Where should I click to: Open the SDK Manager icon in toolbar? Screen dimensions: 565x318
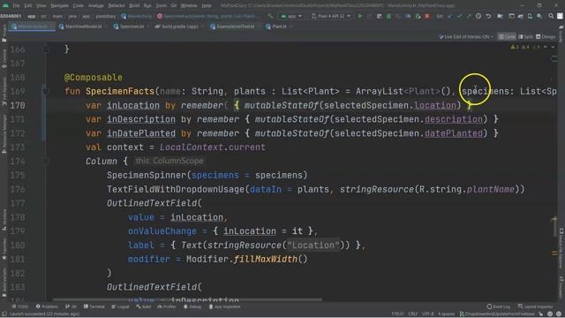click(x=539, y=16)
